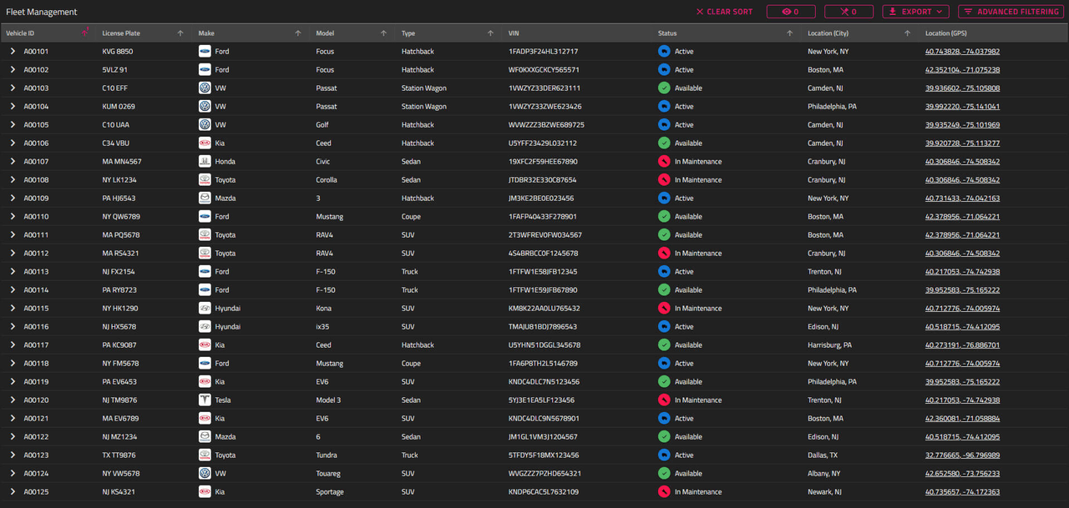Click the Available status icon for A00124
The image size is (1069, 508).
coord(664,473)
